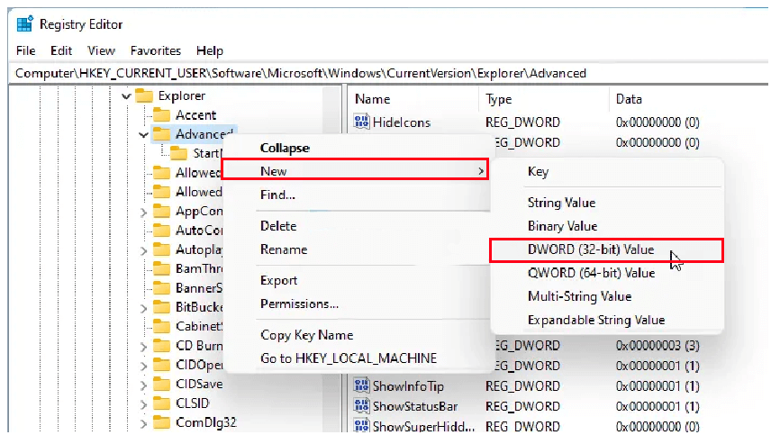Click the ComDlg32 folder icon

point(161,422)
